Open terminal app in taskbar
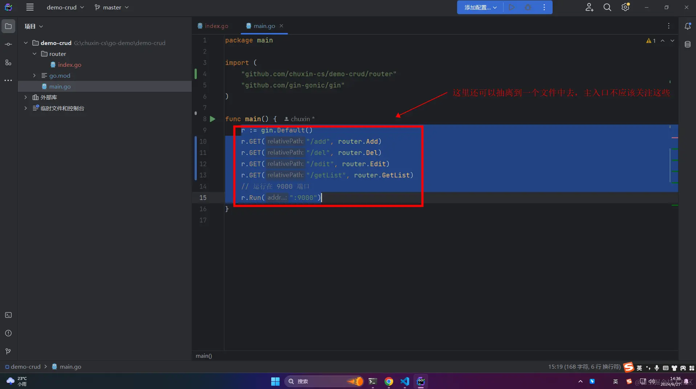Image resolution: width=696 pixels, height=389 pixels. pos(373,381)
